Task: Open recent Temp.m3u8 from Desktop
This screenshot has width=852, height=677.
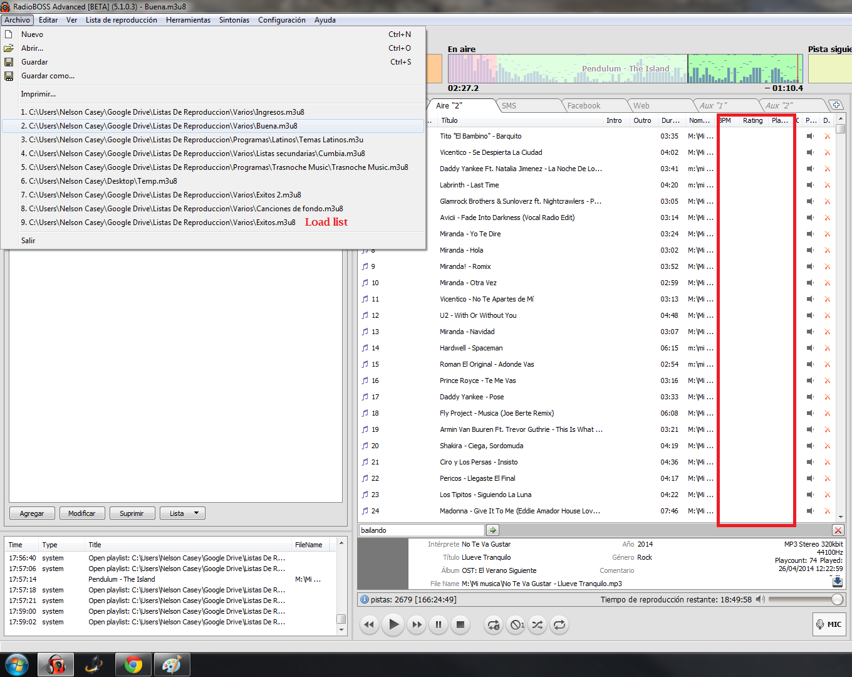Action: click(213, 181)
